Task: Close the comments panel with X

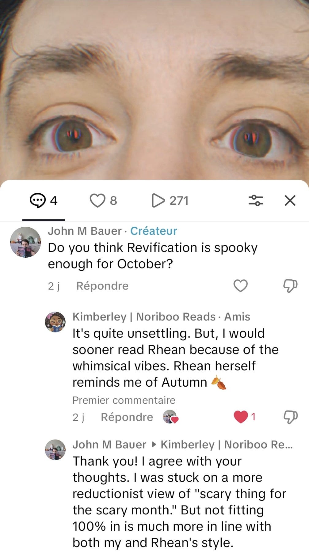Action: (x=290, y=201)
